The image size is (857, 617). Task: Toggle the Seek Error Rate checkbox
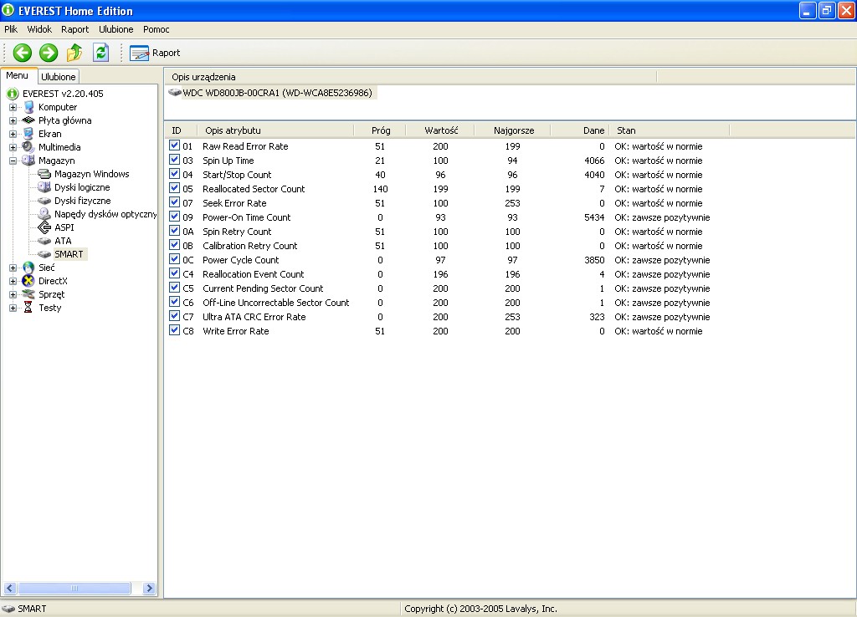(x=174, y=202)
